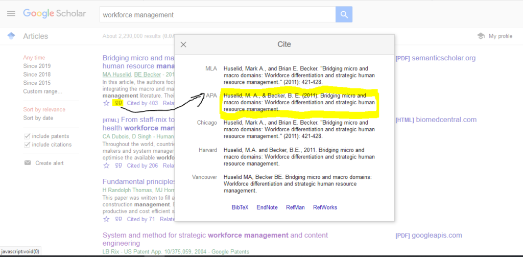Click in the workforce management search box
The height and width of the screenshot is (257, 523).
(217, 15)
